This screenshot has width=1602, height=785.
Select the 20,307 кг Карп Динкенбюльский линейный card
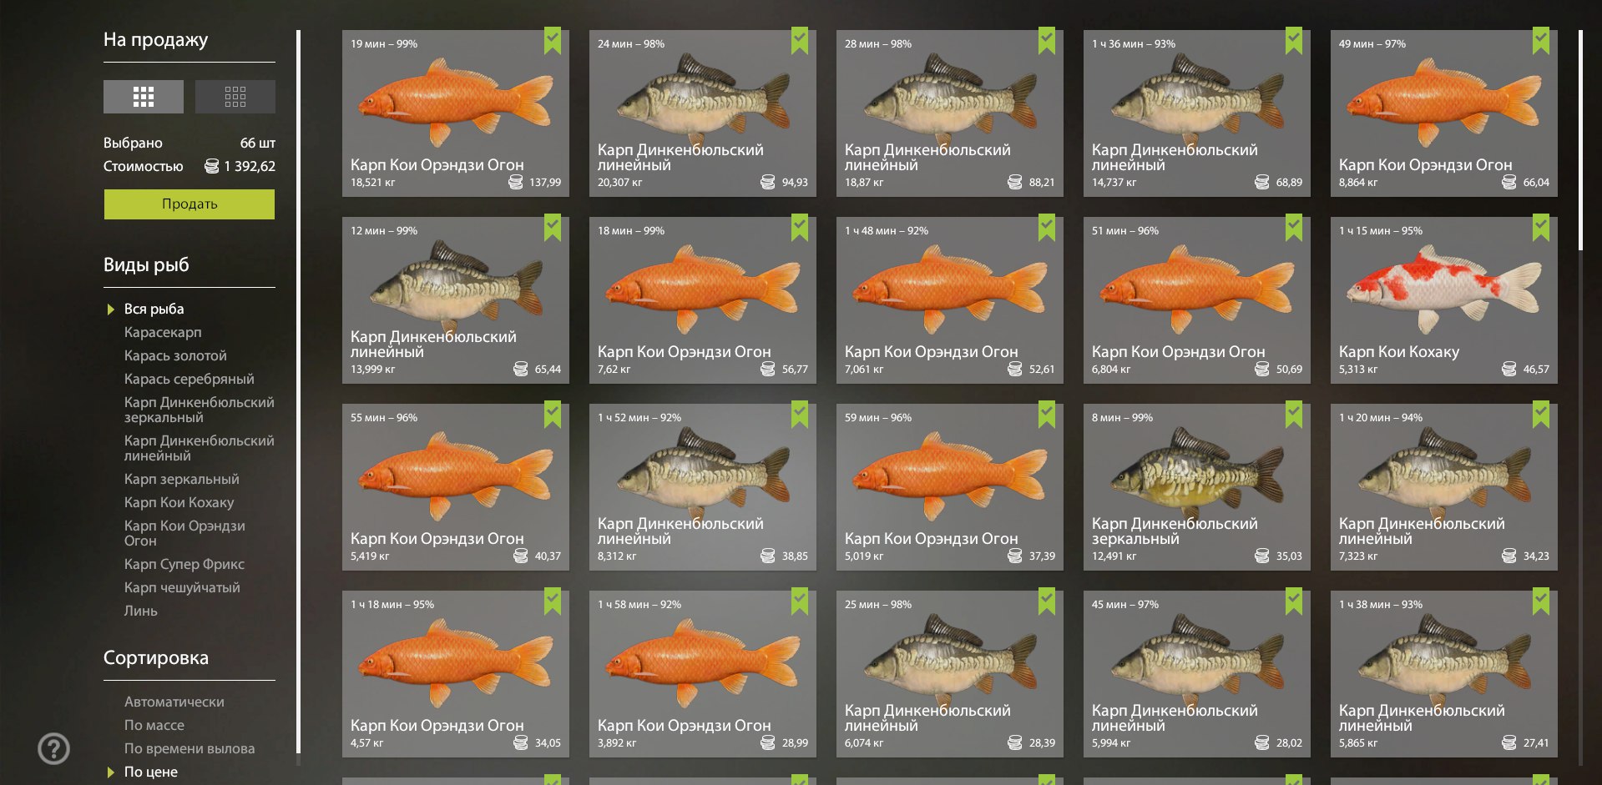703,113
